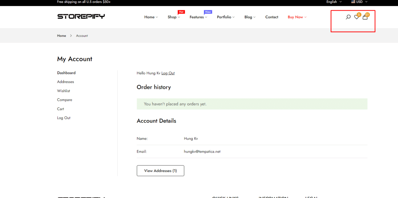Click the red Buy Now menu item
Viewport: 398px width, 198px height.
(297, 17)
